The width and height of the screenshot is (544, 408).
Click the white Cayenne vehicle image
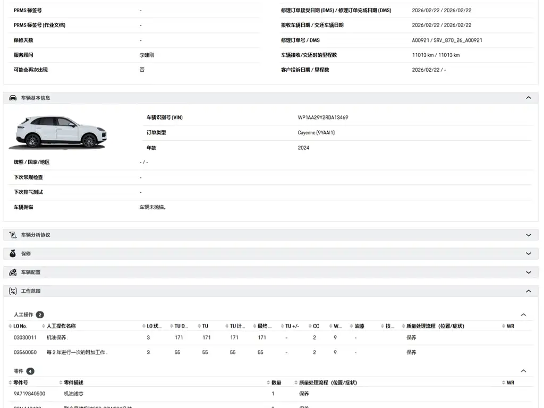(x=57, y=132)
